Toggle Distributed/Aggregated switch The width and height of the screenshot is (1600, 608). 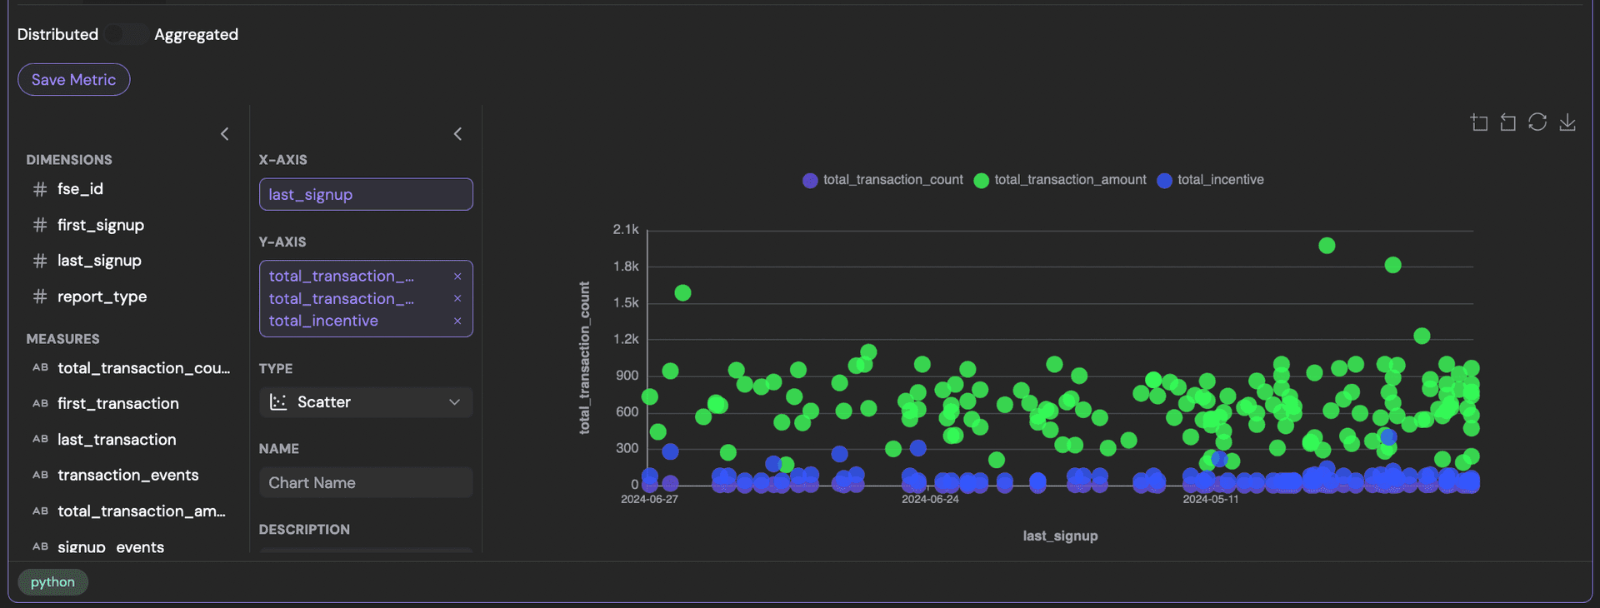coord(127,34)
